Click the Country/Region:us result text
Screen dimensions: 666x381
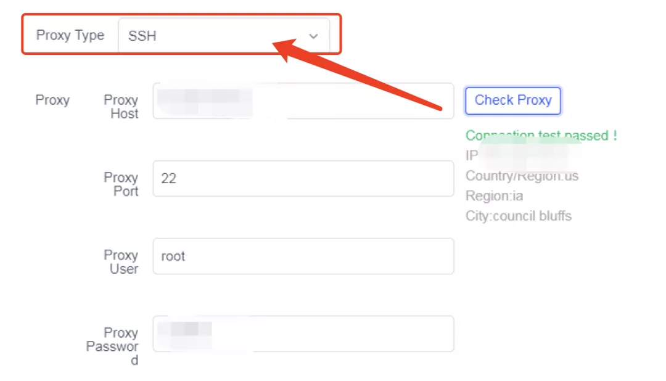pyautogui.click(x=522, y=176)
